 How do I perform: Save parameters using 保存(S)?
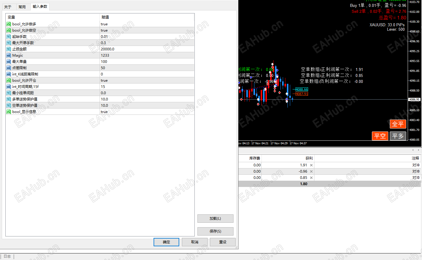(x=215, y=231)
